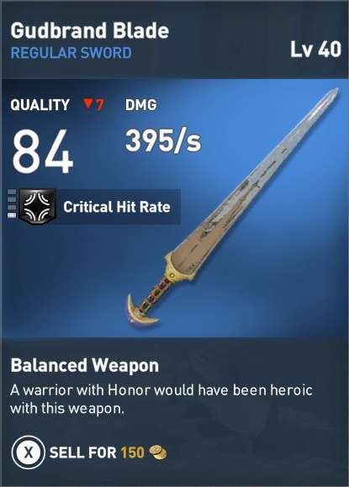The width and height of the screenshot is (349, 487).
Task: Click the gold coins icon
Action: coord(158,453)
